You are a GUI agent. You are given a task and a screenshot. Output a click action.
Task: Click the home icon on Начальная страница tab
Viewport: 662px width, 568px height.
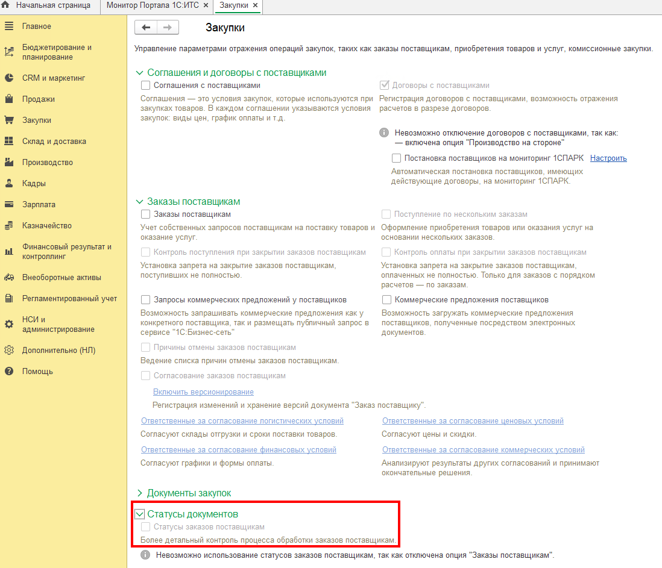(5, 5)
